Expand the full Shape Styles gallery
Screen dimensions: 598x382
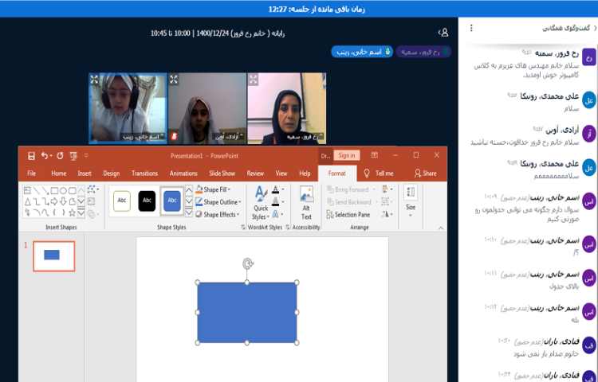pos(189,212)
